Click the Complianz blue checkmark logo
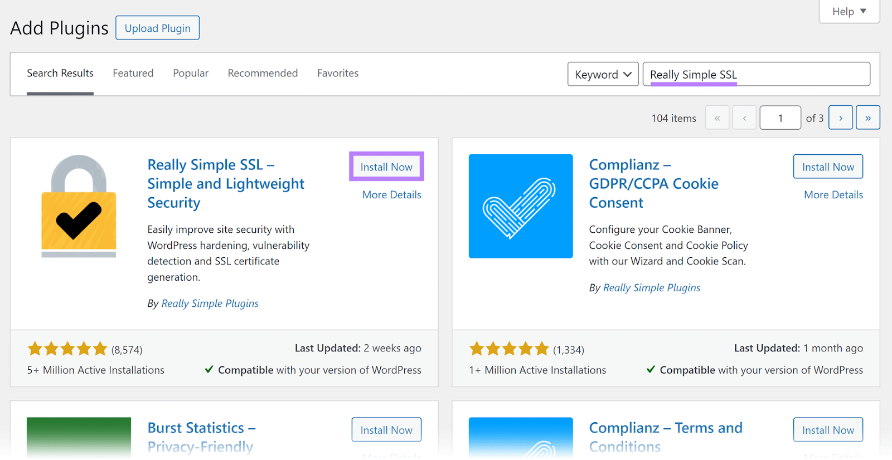The height and width of the screenshot is (460, 892). (521, 206)
